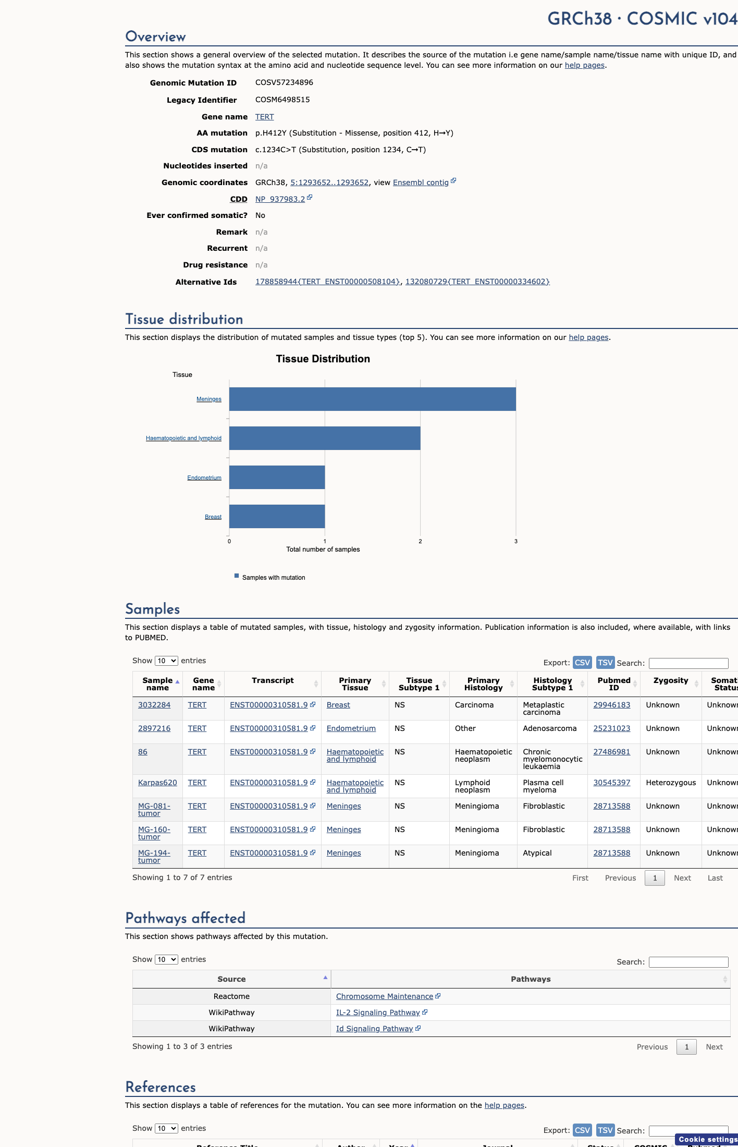Open CDD entry NP_937983.2
The height and width of the screenshot is (1147, 738).
click(x=280, y=199)
